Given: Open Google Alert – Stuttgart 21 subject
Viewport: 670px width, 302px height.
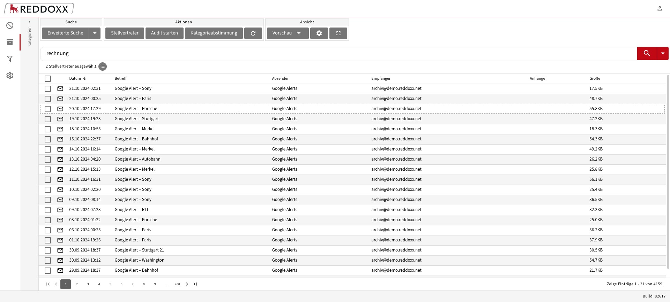Looking at the screenshot, I should (x=139, y=250).
